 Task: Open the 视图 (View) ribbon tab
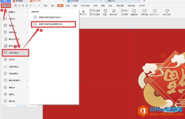[x=103, y=6]
